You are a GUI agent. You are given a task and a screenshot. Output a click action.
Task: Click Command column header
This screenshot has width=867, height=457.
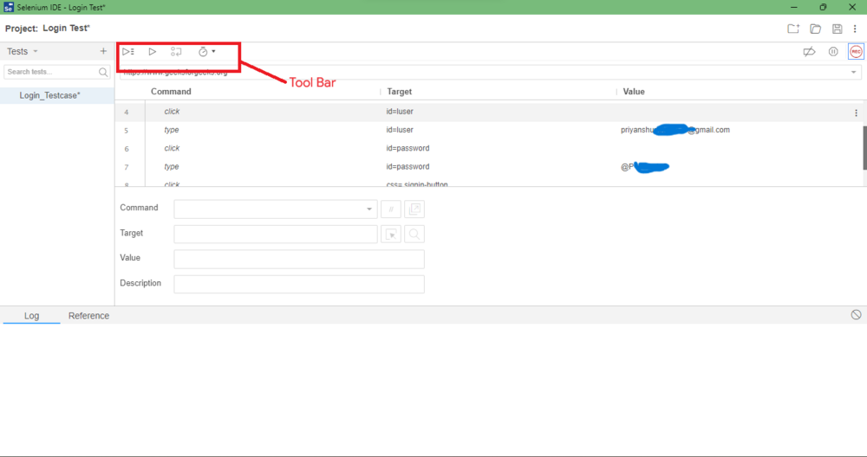point(171,92)
